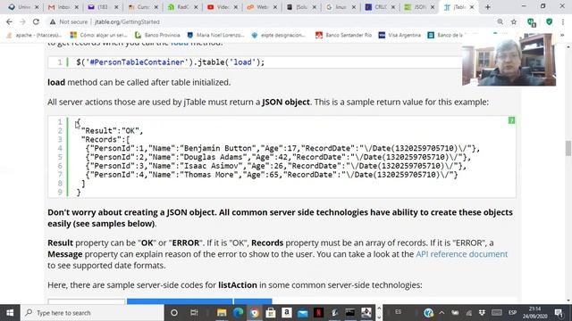Open the Not secure site info
The width and height of the screenshot is (572, 321).
point(69,21)
